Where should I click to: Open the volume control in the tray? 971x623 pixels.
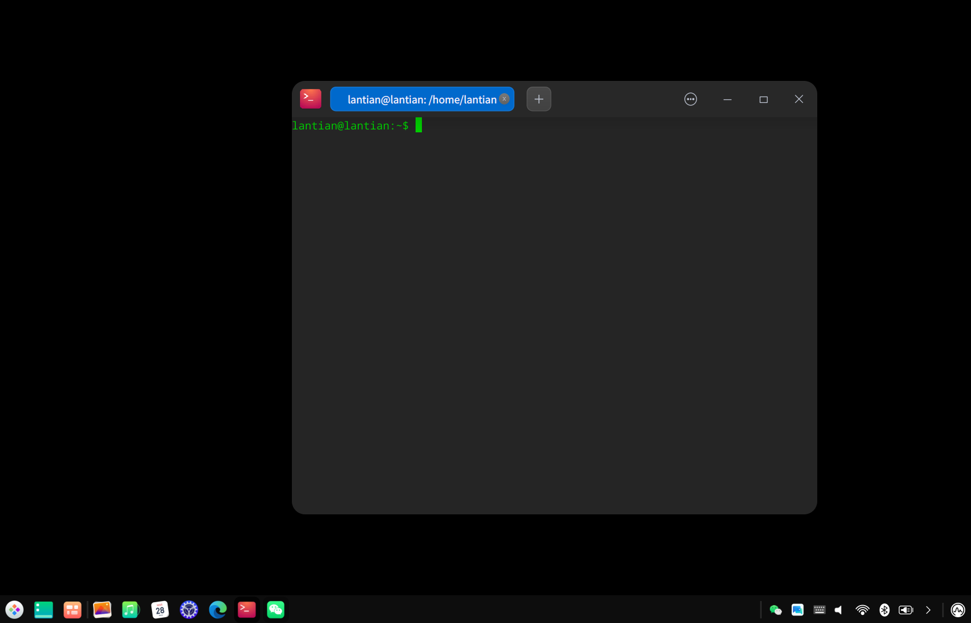[x=839, y=610]
